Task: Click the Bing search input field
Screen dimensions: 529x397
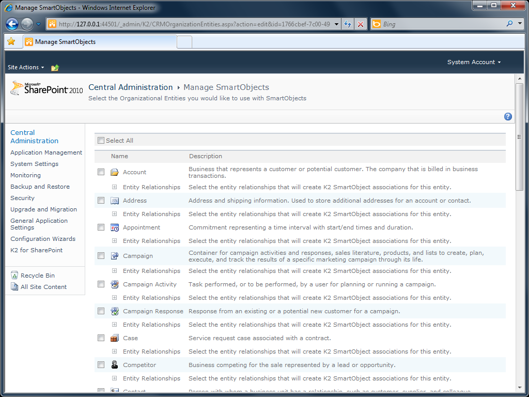Action: [443, 24]
